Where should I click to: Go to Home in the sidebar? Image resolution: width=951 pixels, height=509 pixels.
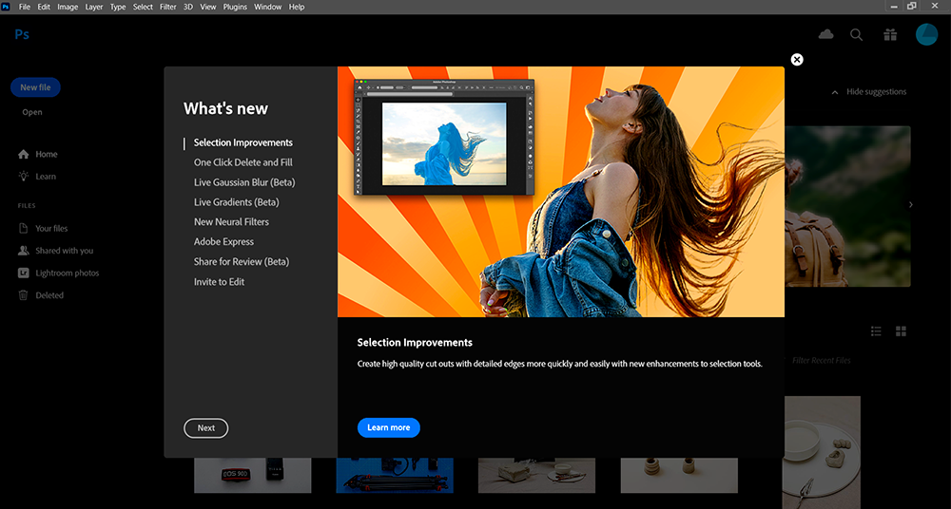point(46,155)
